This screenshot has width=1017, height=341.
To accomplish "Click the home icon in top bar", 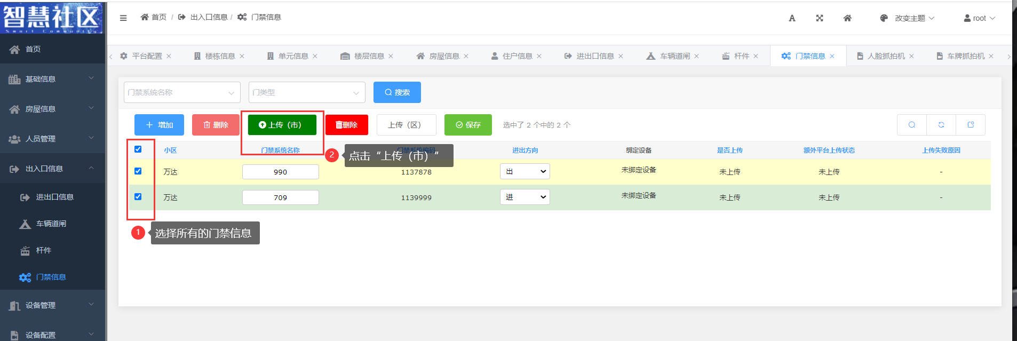I will (x=847, y=18).
